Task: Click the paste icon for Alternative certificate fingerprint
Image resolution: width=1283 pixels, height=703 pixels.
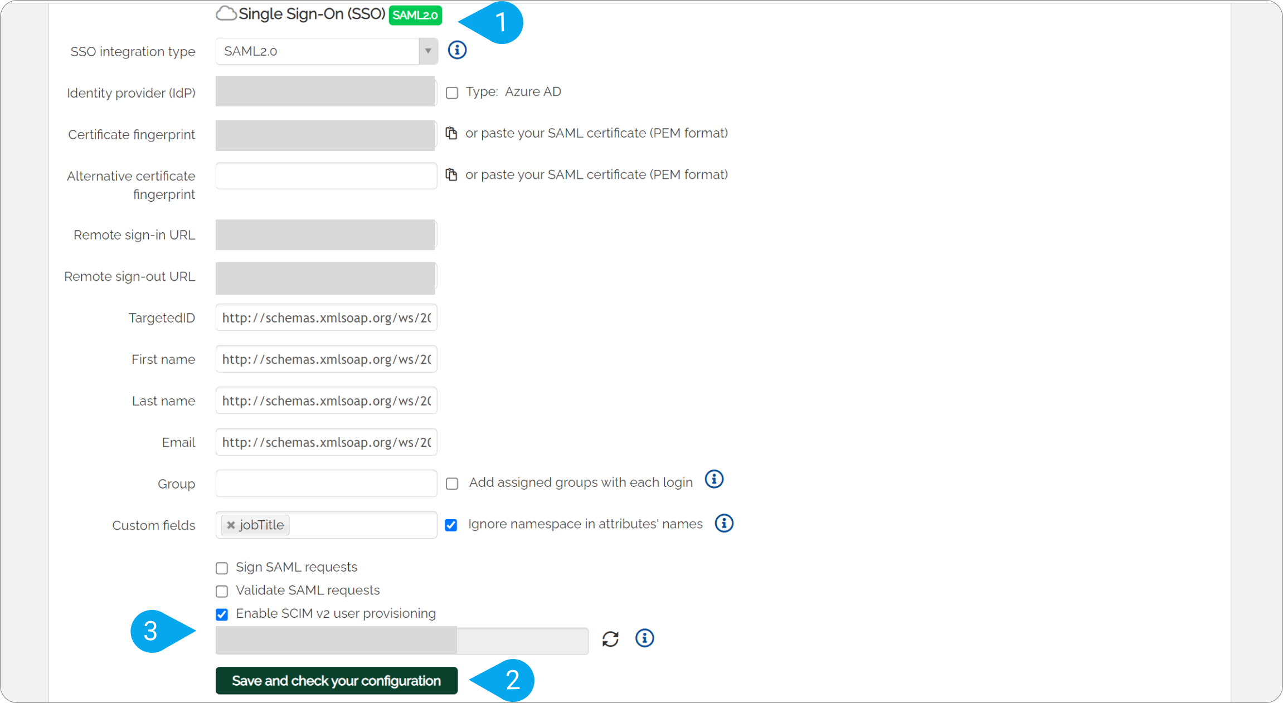Action: [x=451, y=175]
